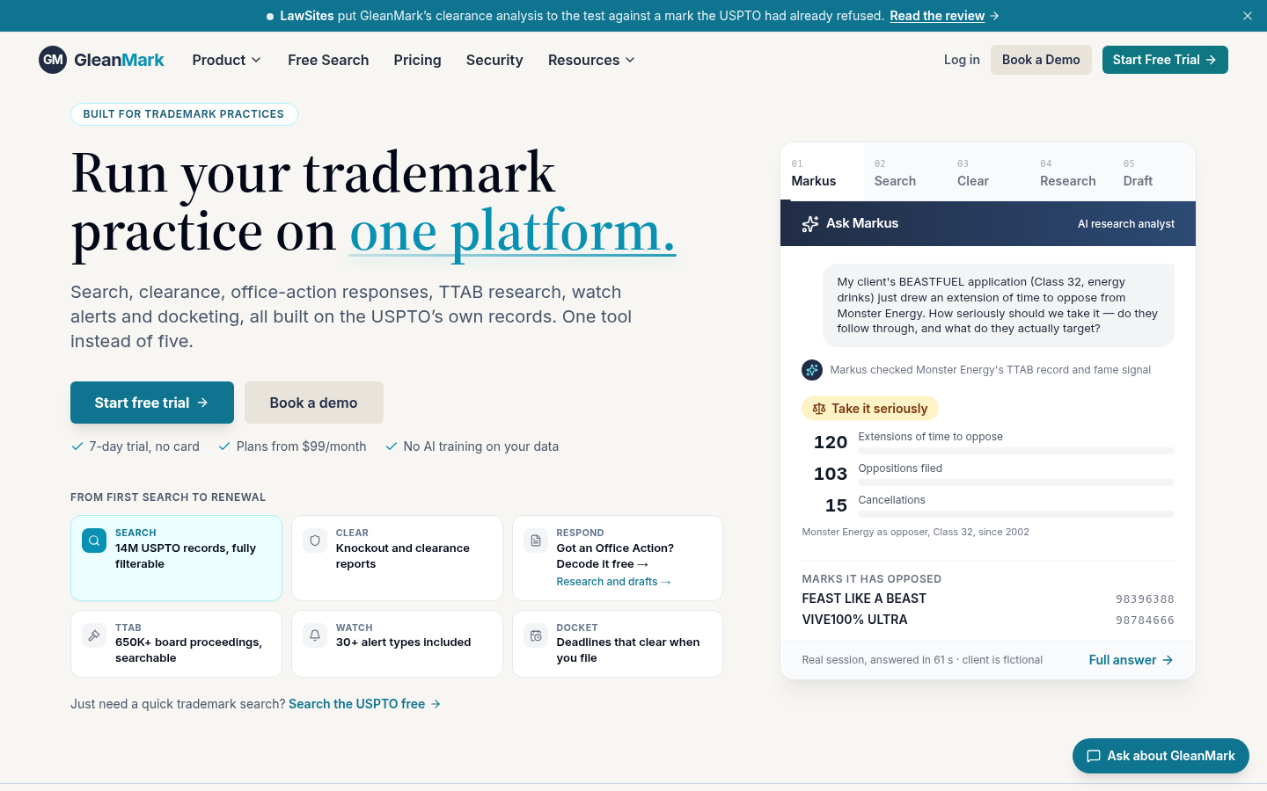Click the Built for Trademark Practices badge
Screen dimensions: 1267x791
(x=184, y=114)
